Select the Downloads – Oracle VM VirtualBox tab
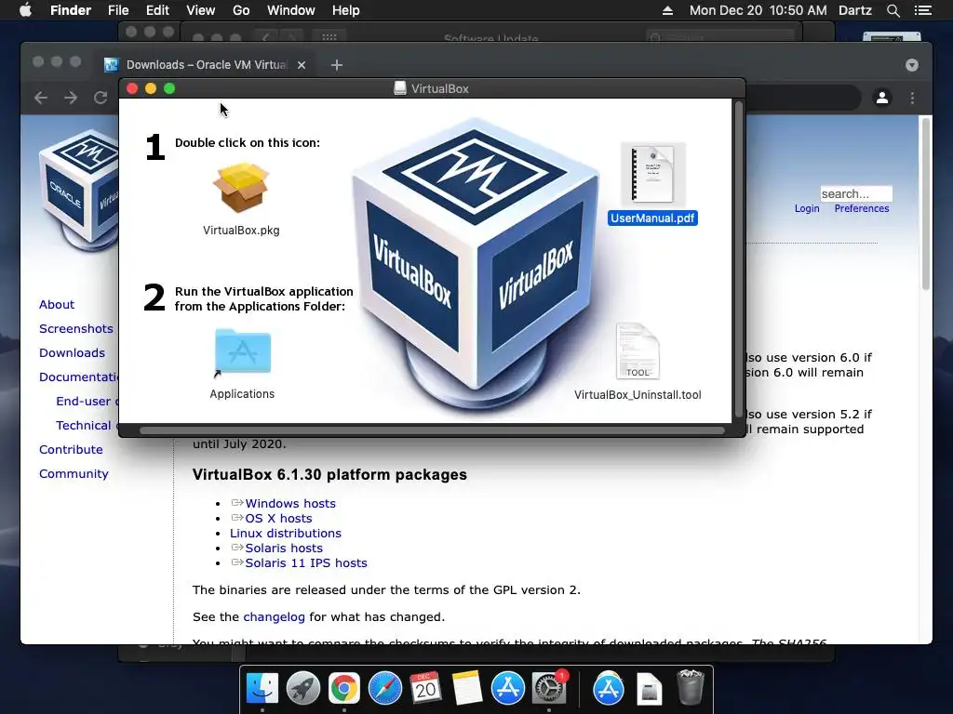 pos(206,65)
